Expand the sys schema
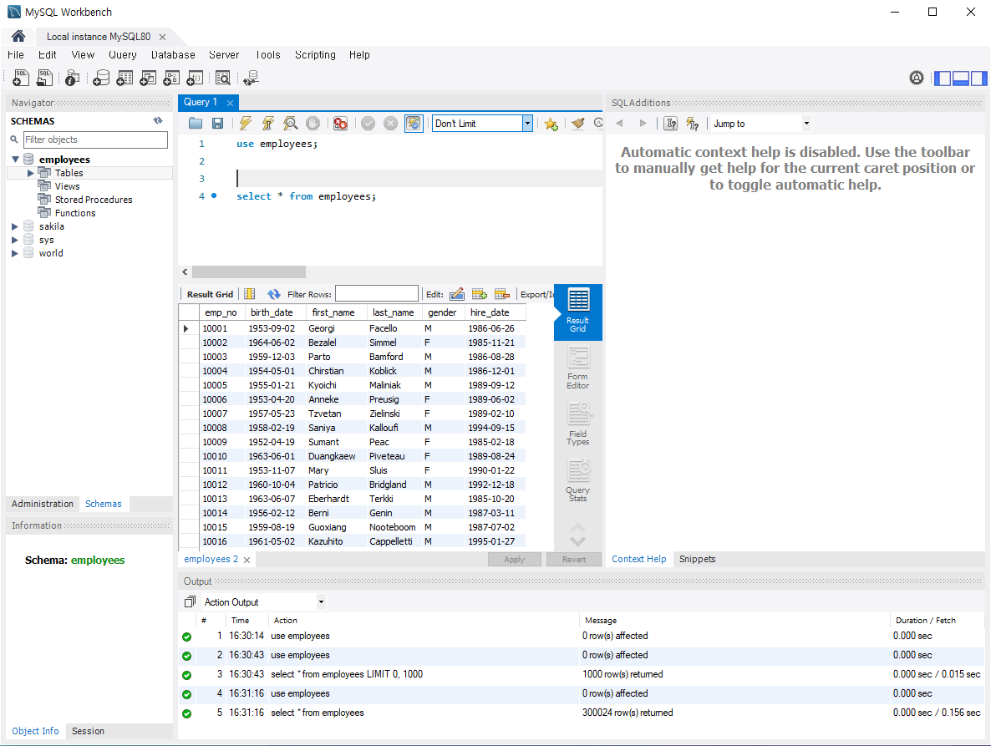Screen dimensions: 991x746 15,240
